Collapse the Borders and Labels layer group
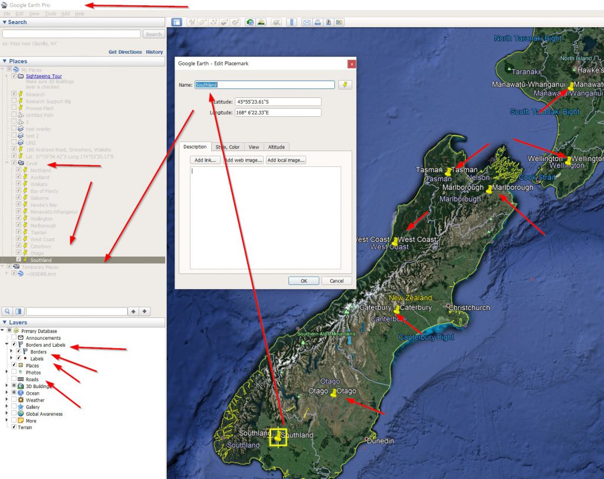 point(7,345)
